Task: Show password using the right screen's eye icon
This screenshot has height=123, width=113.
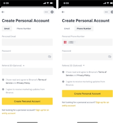Action: pyautogui.click(x=109, y=57)
